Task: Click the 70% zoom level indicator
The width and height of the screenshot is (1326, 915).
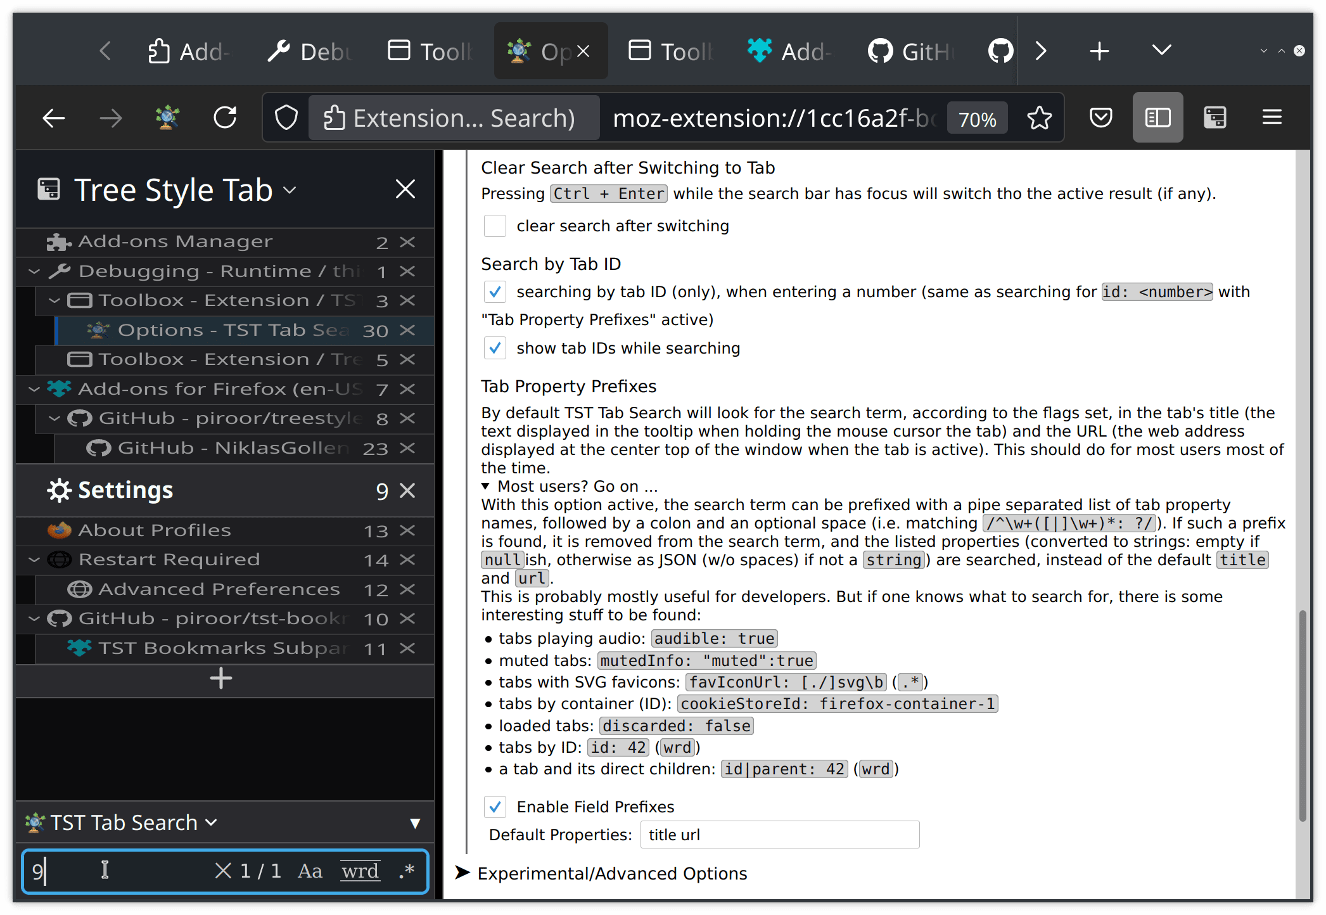Action: coord(977,119)
